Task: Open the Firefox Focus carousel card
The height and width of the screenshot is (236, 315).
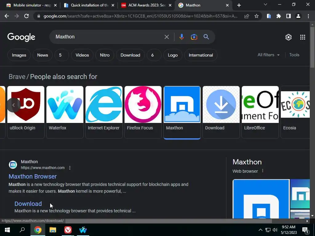Action: [x=143, y=112]
